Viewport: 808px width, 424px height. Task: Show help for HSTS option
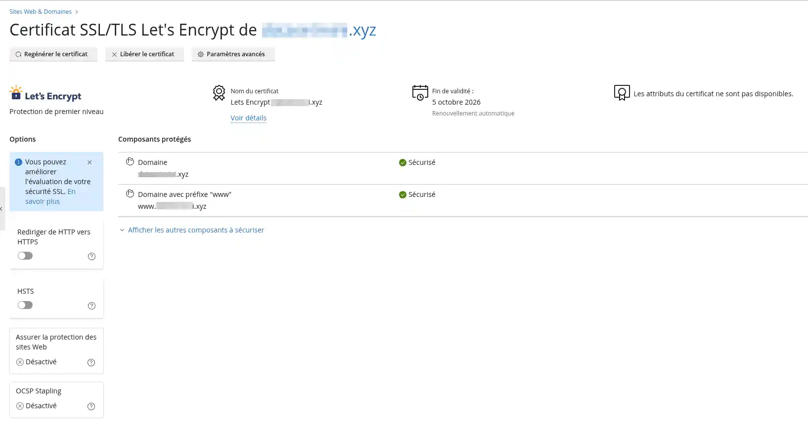[x=91, y=306]
